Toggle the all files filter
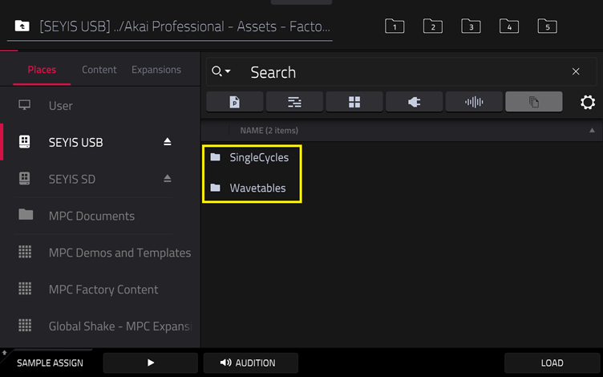The image size is (603, 377). (534, 102)
